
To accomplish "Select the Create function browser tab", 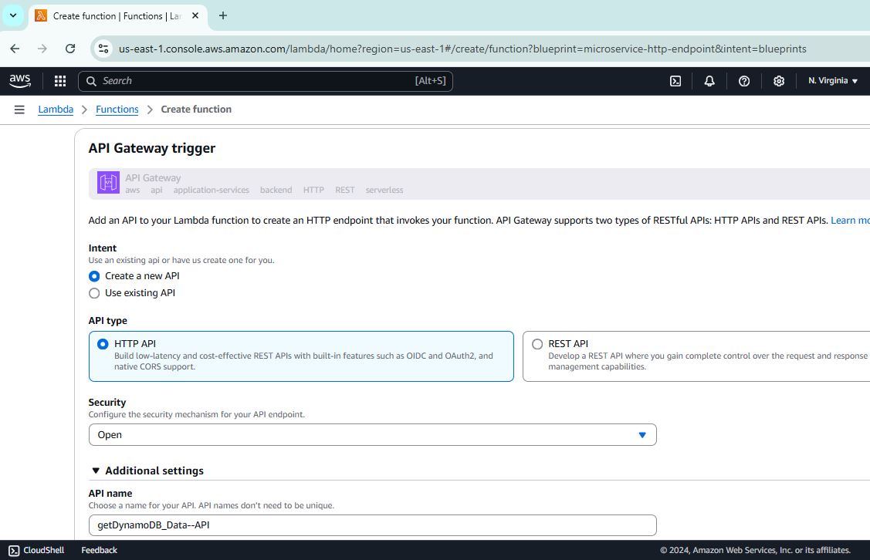I will 117,16.
